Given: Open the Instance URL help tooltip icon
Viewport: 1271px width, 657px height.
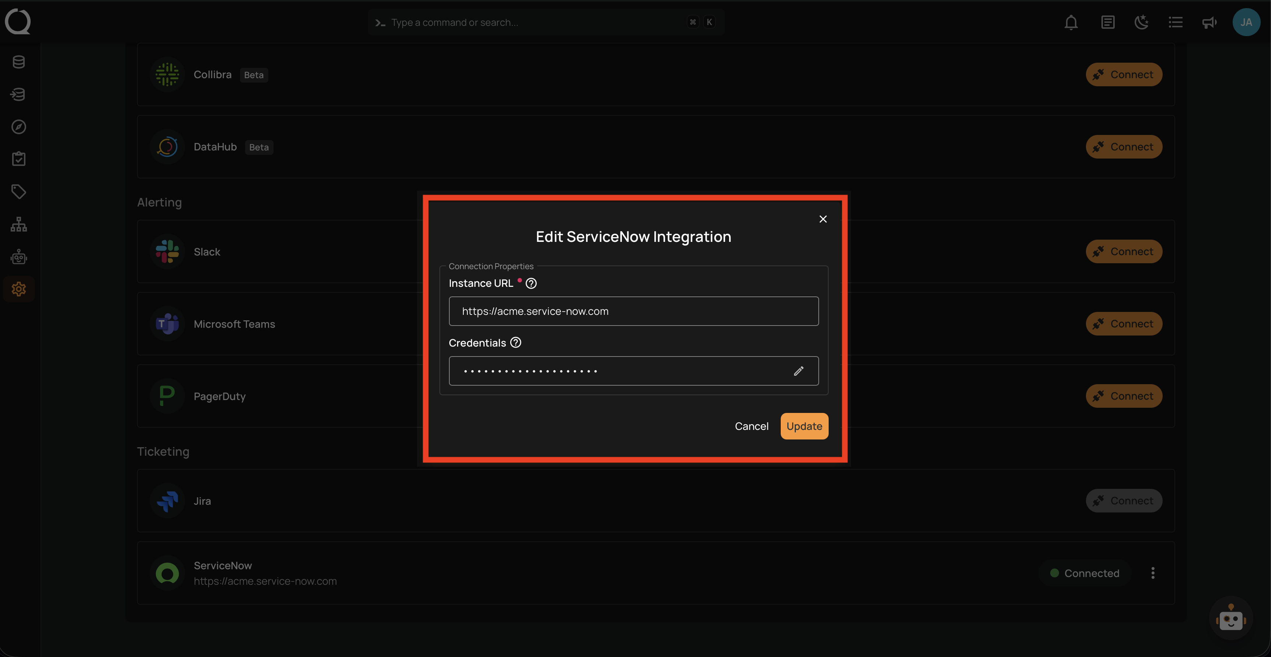Looking at the screenshot, I should click(531, 283).
